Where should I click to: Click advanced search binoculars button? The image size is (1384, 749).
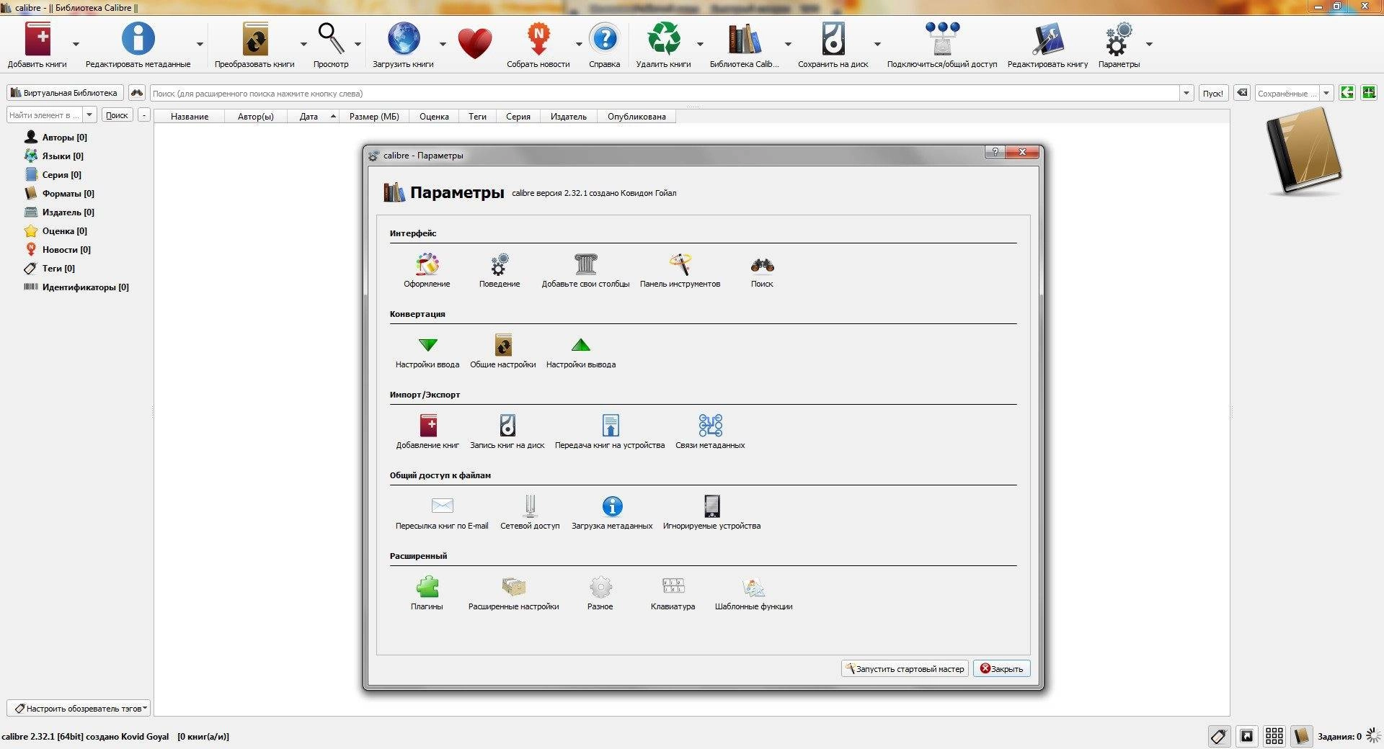click(x=137, y=93)
